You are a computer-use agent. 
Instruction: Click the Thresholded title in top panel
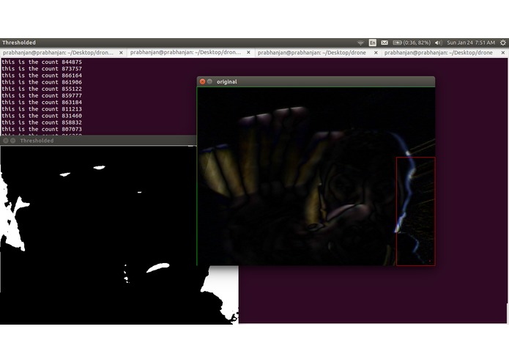[19, 43]
